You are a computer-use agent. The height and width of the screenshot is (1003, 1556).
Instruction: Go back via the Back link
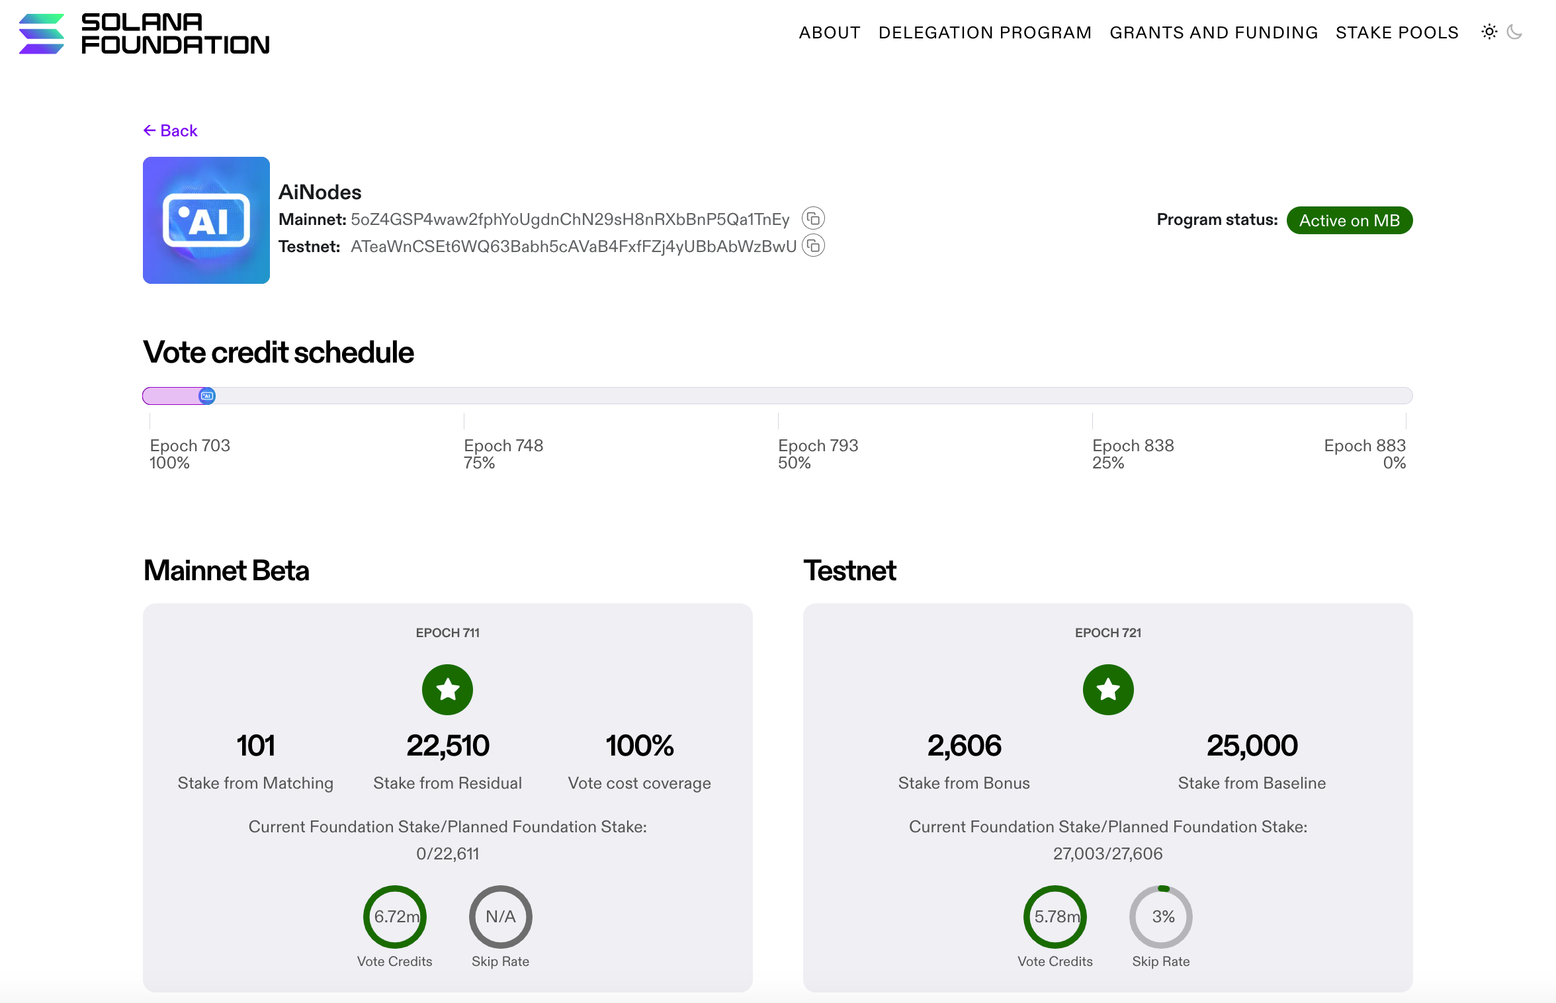[x=171, y=130]
